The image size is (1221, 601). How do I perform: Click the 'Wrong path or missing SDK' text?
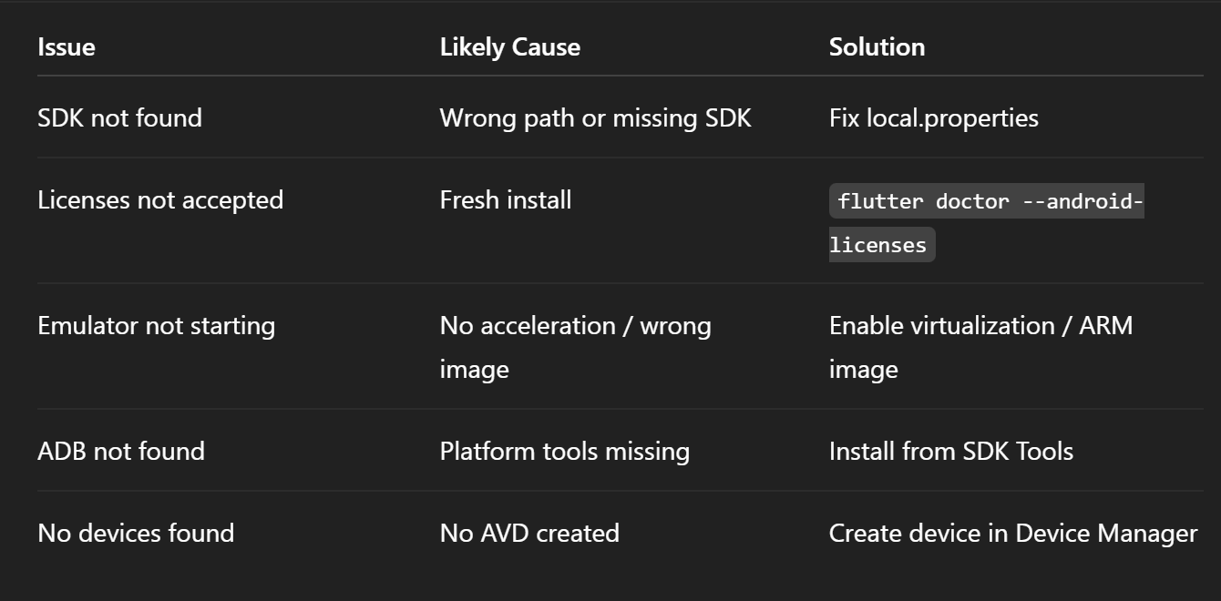pyautogui.click(x=596, y=118)
